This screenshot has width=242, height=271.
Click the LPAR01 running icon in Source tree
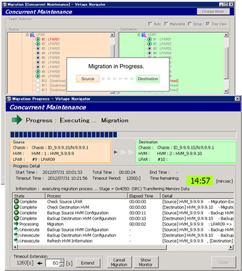(x=38, y=39)
